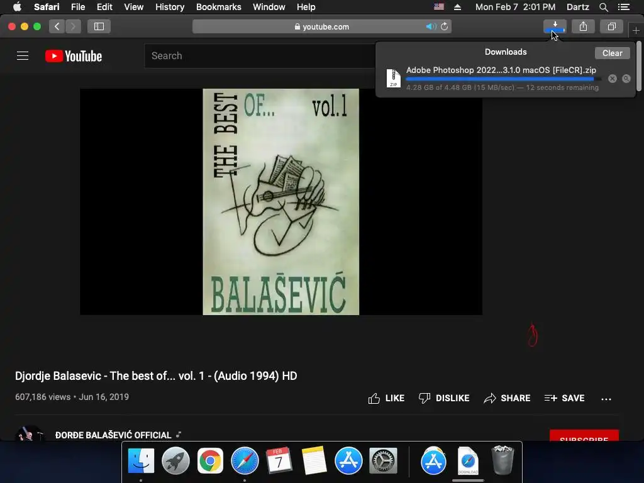644x483 pixels.
Task: Mute tab audio speaker icon in address bar
Action: [431, 26]
